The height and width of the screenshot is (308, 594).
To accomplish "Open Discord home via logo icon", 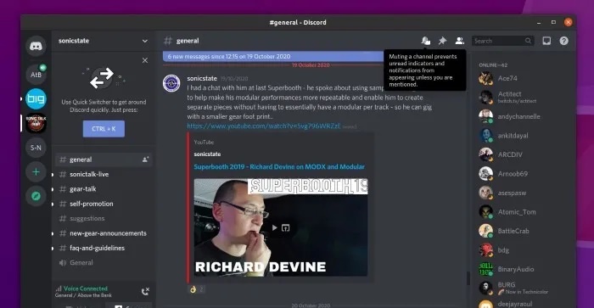I will (36, 46).
